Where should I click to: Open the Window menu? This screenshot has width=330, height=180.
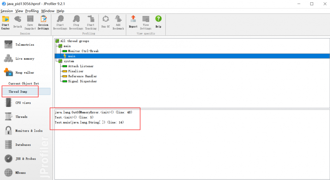[48, 11]
